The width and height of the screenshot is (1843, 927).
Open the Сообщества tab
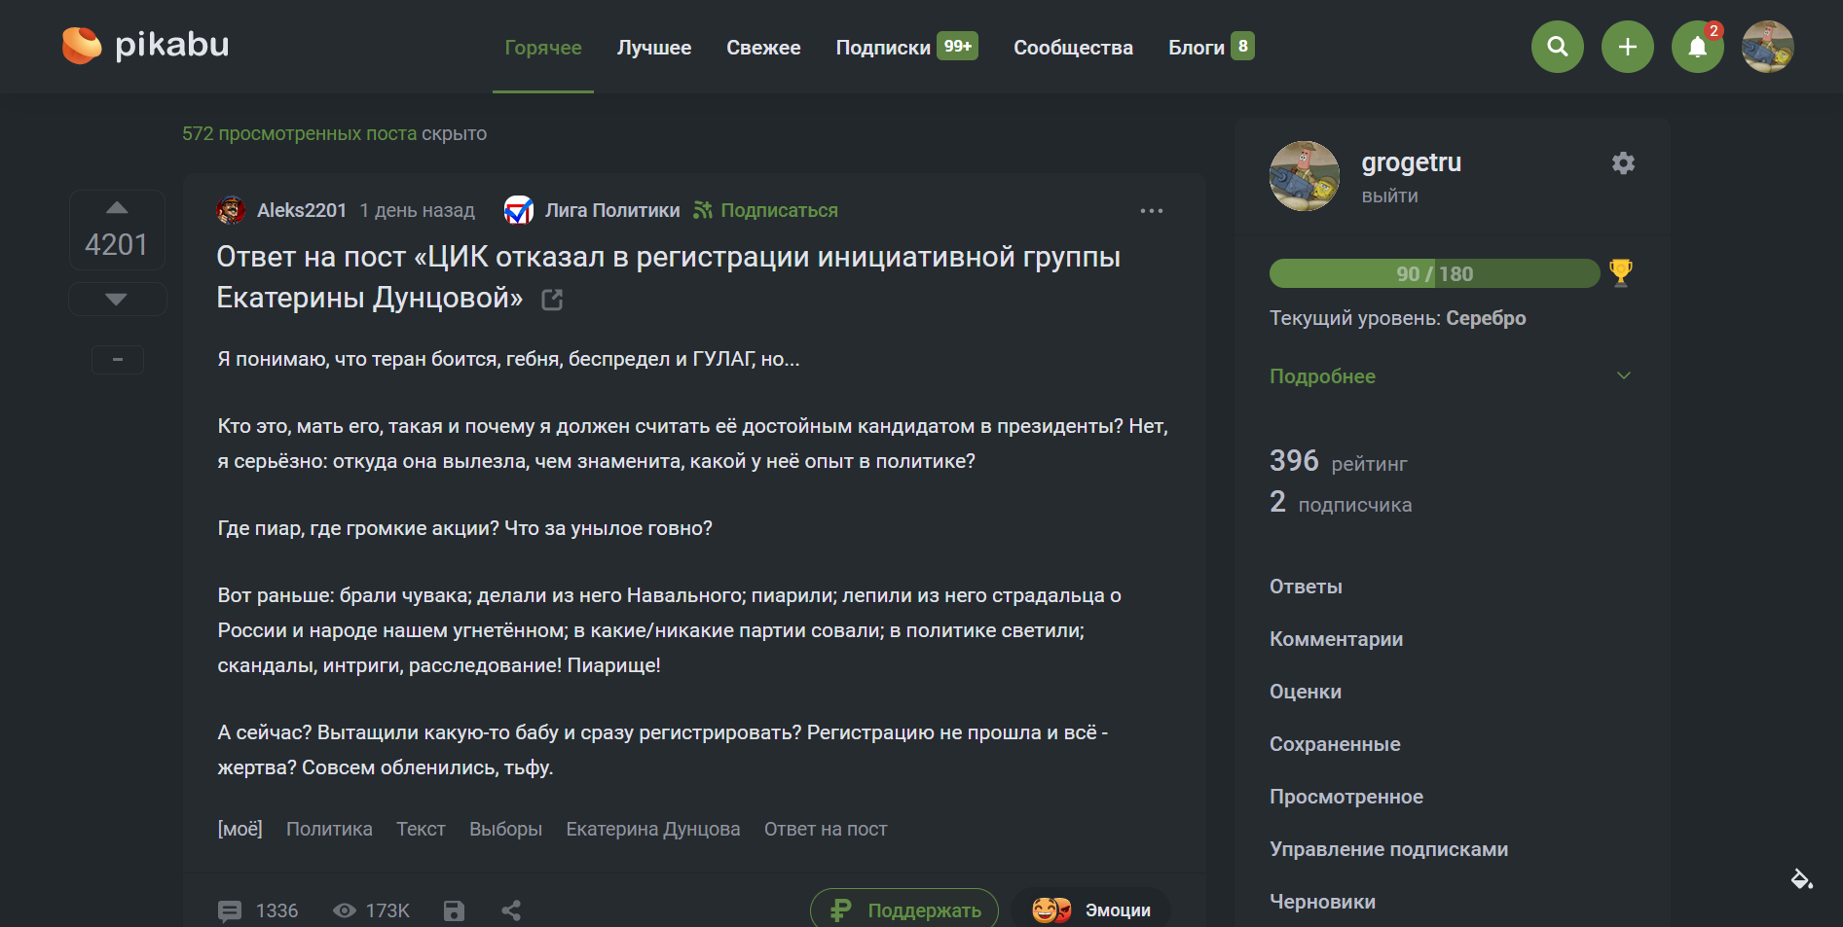pyautogui.click(x=1073, y=48)
